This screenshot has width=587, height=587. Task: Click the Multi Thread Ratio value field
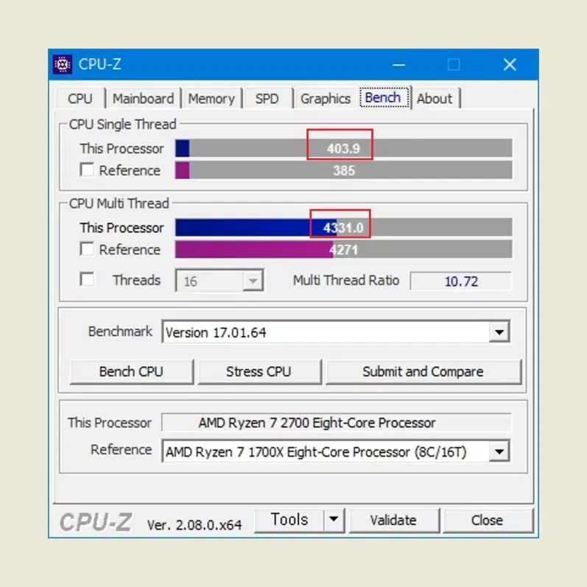461,281
